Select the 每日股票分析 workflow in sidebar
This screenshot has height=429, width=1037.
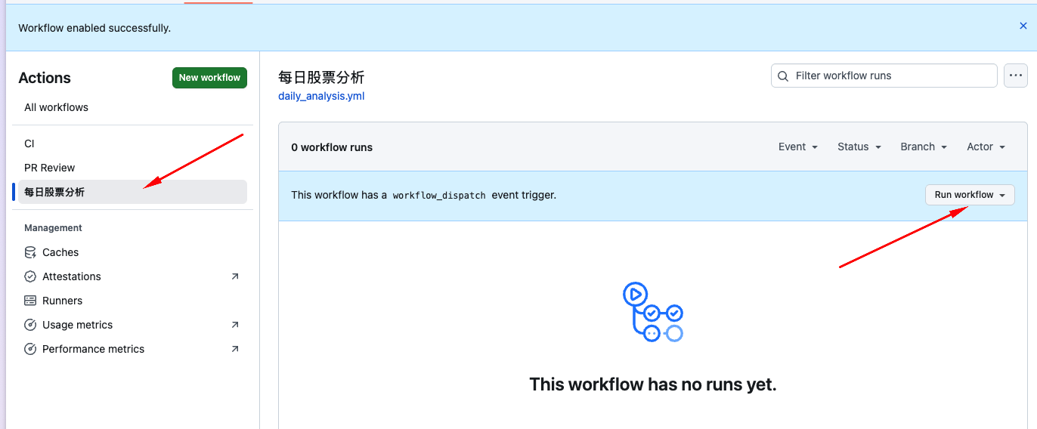click(x=132, y=192)
